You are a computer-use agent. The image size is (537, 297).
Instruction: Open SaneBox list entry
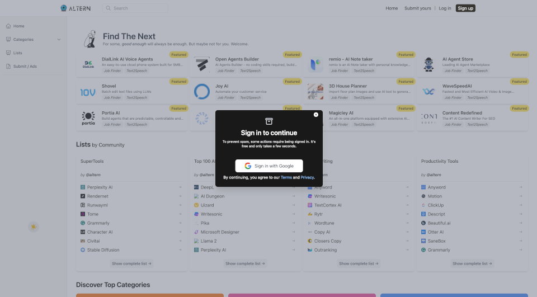(x=437, y=241)
